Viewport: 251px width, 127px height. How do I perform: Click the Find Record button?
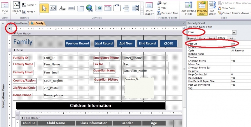147,44
